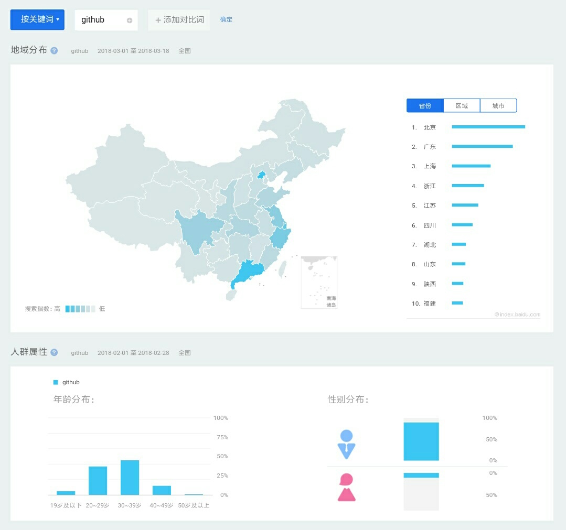
Task: Select 北京 in the province ranking
Action: (x=430, y=127)
